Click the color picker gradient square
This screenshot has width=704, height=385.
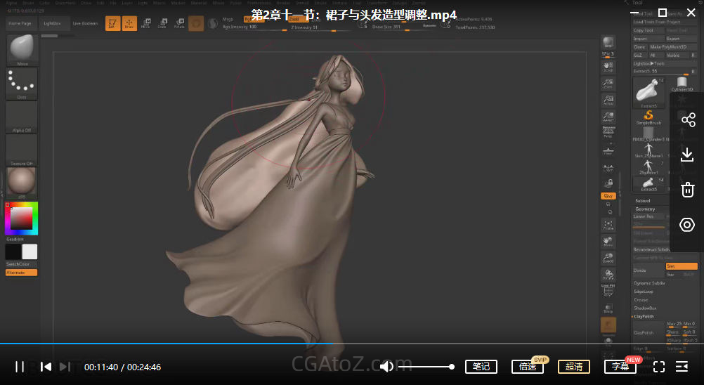tap(21, 218)
